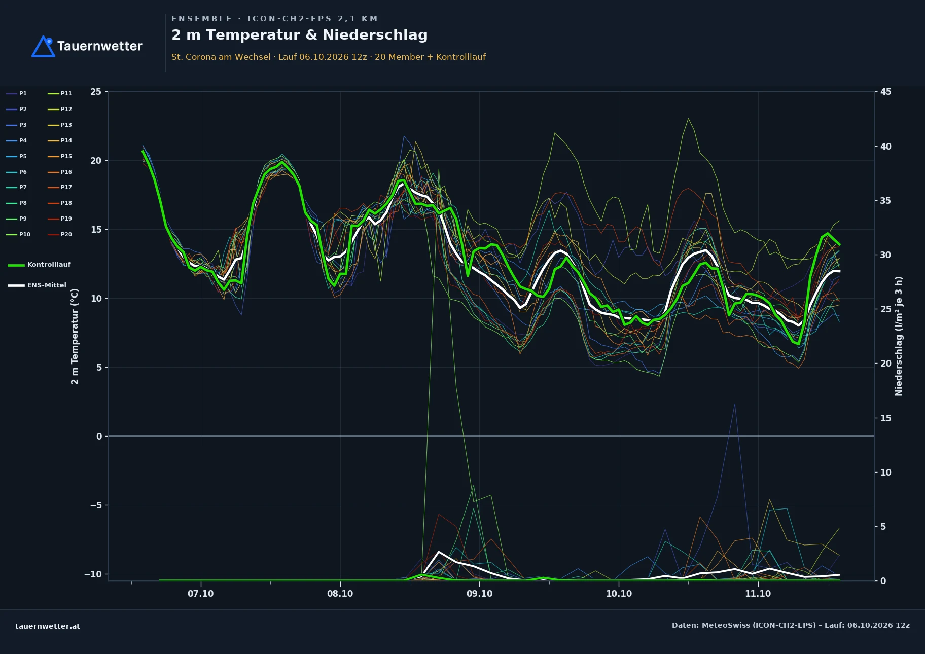Select the P11 member in legend
925x654 pixels.
point(60,93)
